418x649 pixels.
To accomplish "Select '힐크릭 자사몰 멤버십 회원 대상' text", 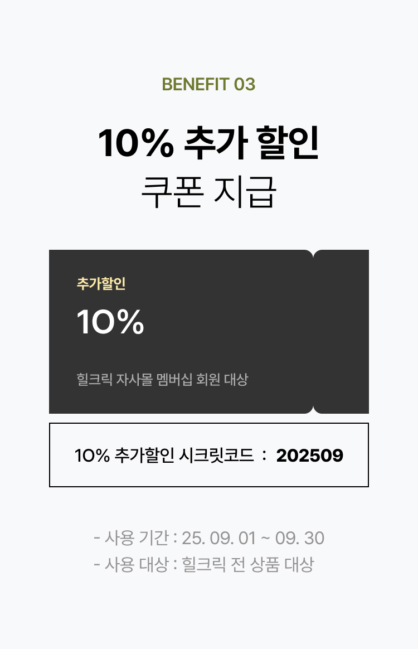I will (x=162, y=379).
